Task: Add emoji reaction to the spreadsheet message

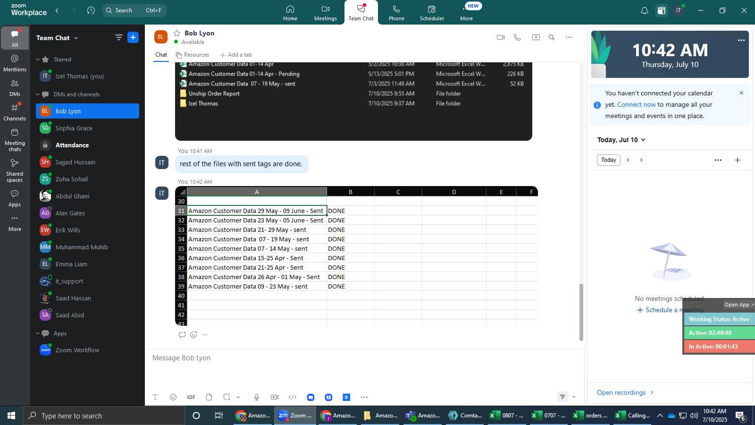Action: click(x=193, y=335)
